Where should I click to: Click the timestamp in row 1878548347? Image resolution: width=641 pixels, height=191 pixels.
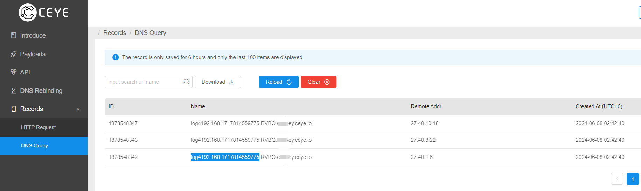[600, 123]
